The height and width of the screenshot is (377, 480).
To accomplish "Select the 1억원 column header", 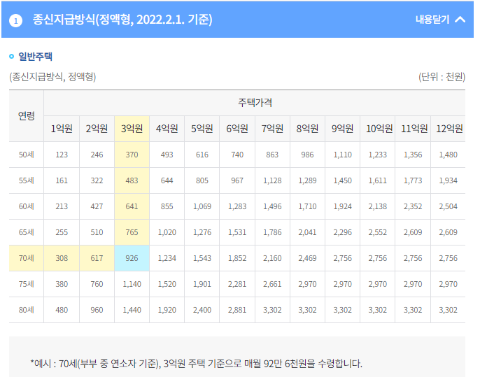I will click(x=62, y=129).
